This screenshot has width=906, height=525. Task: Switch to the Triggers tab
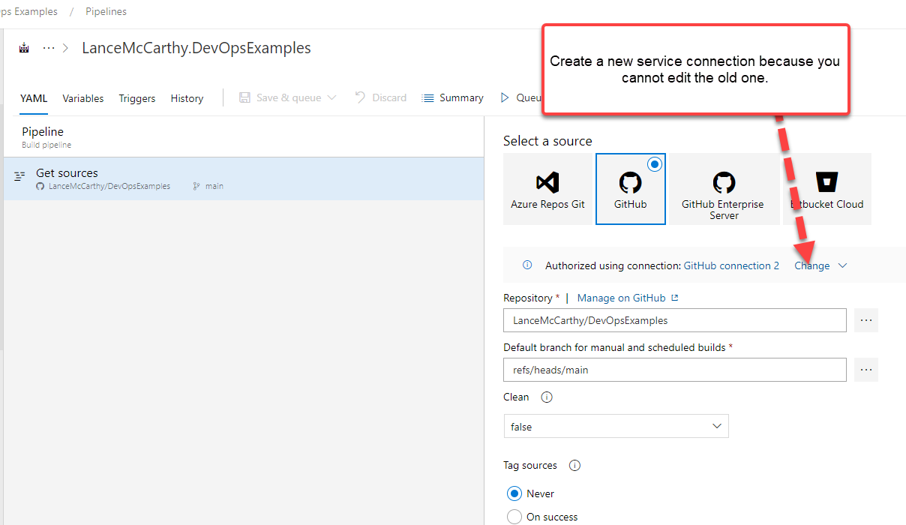pos(137,98)
